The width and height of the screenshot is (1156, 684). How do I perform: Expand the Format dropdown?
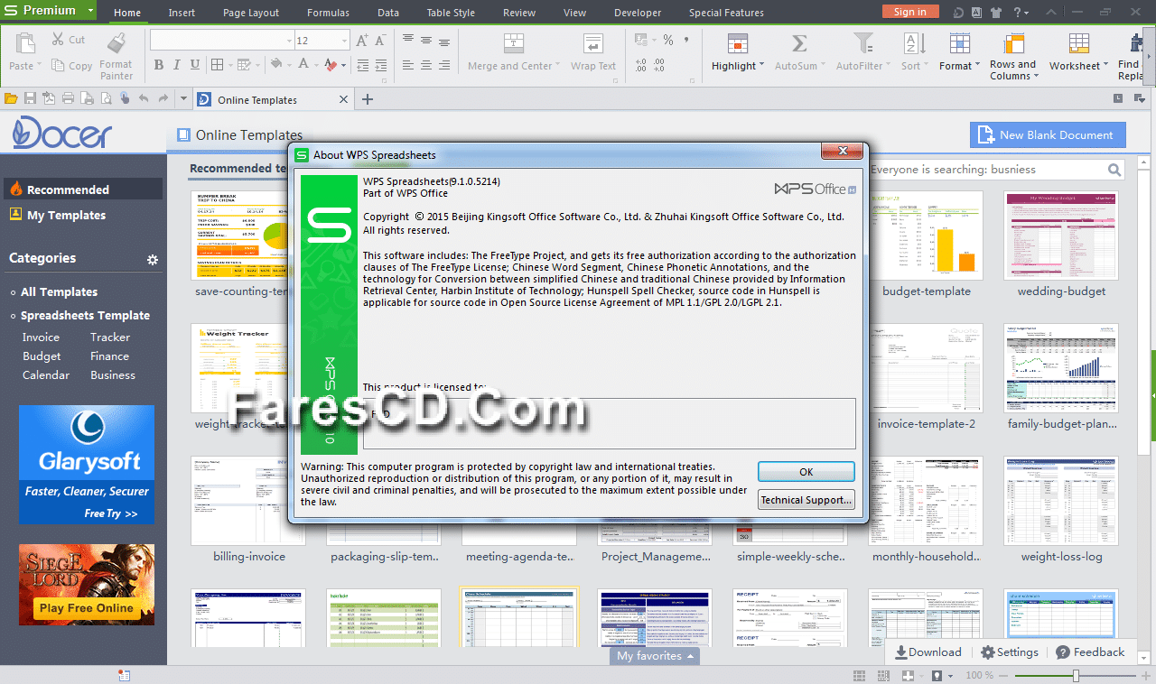(x=979, y=65)
